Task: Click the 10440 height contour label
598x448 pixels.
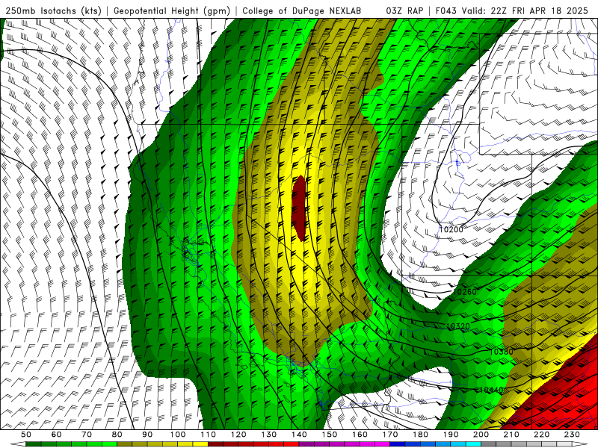Action: point(491,390)
